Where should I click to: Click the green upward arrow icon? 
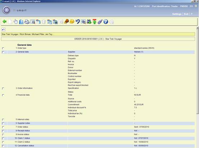94,22
